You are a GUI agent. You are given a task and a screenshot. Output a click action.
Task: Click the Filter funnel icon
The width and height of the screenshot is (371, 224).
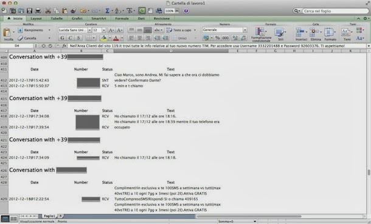(x=129, y=10)
